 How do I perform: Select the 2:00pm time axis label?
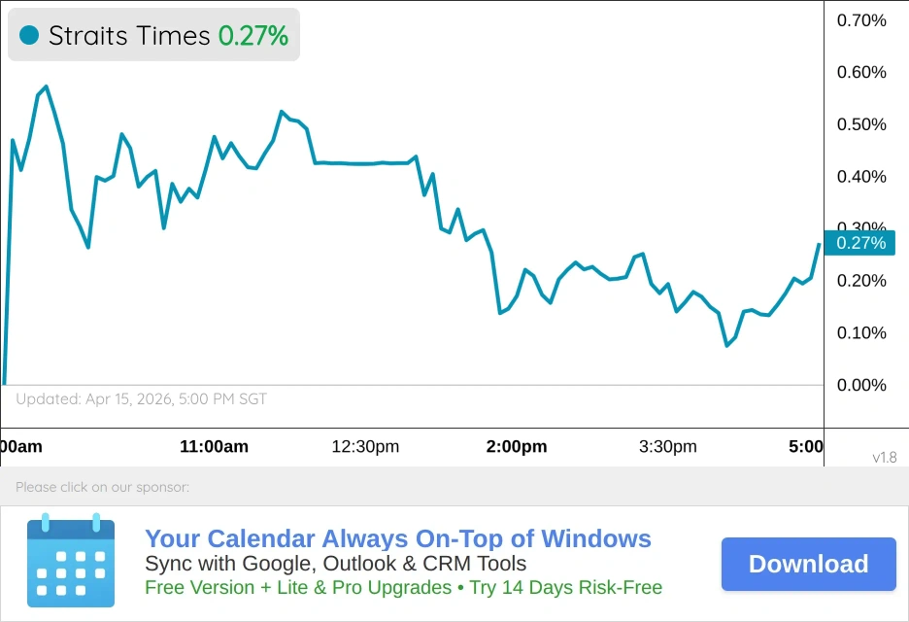(517, 447)
